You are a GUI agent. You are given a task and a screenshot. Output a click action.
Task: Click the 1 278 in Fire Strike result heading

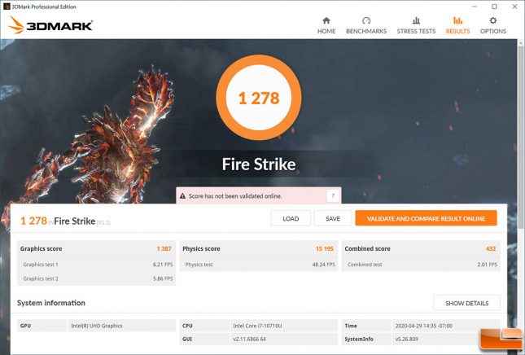click(33, 221)
